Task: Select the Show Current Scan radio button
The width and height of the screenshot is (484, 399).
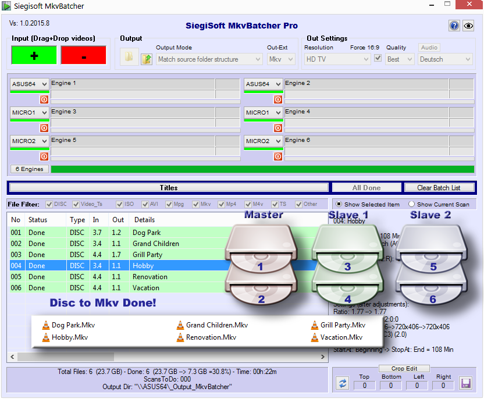Action: pyautogui.click(x=411, y=204)
